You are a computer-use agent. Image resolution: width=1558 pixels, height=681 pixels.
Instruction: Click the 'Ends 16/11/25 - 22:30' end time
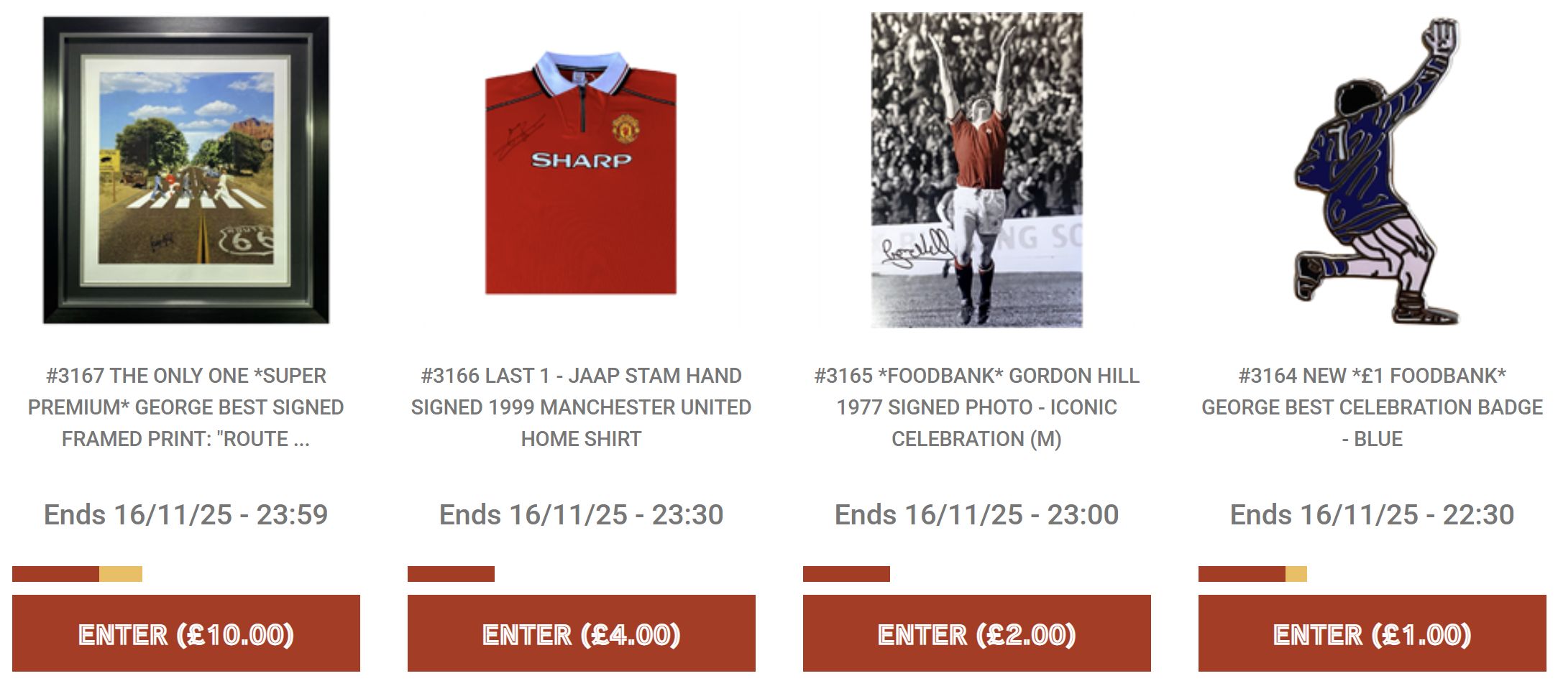(1373, 515)
